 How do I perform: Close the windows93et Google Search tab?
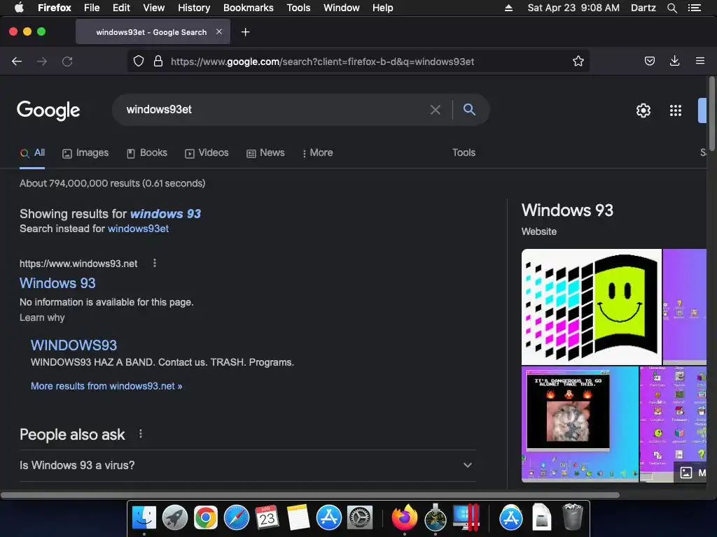pos(219,31)
